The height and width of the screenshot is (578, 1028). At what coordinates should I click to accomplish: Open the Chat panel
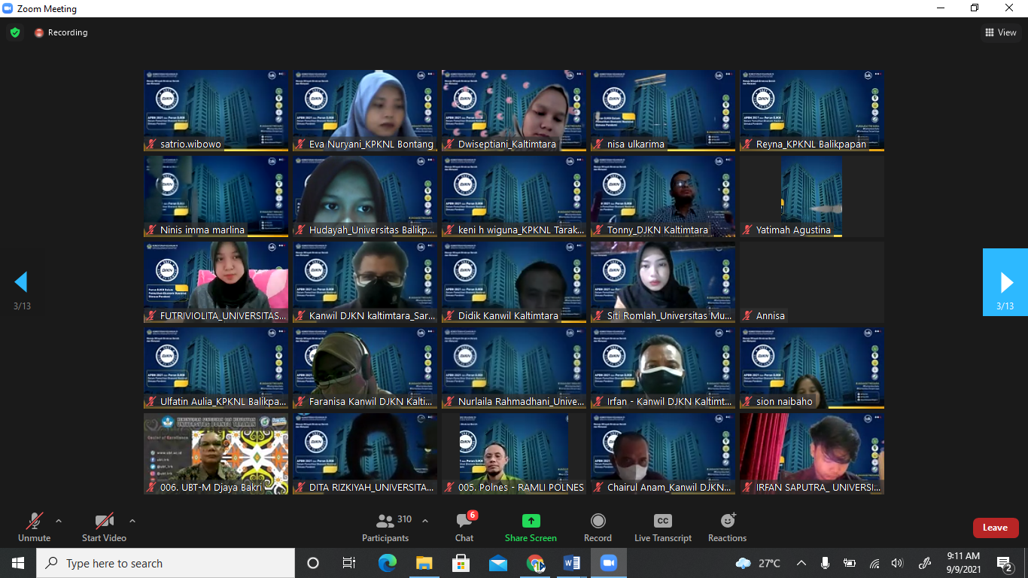(464, 527)
